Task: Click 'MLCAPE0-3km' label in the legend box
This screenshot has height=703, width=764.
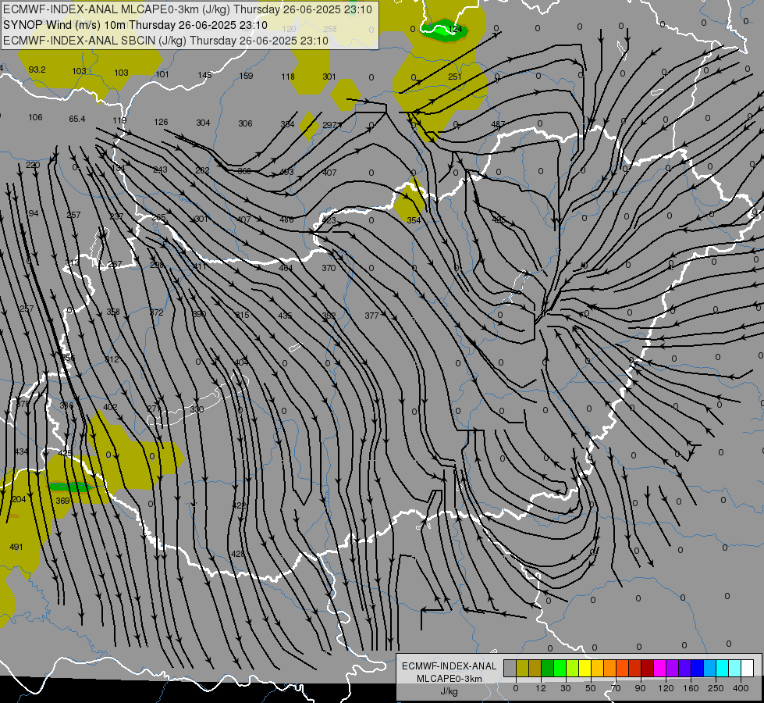Action: click(449, 679)
